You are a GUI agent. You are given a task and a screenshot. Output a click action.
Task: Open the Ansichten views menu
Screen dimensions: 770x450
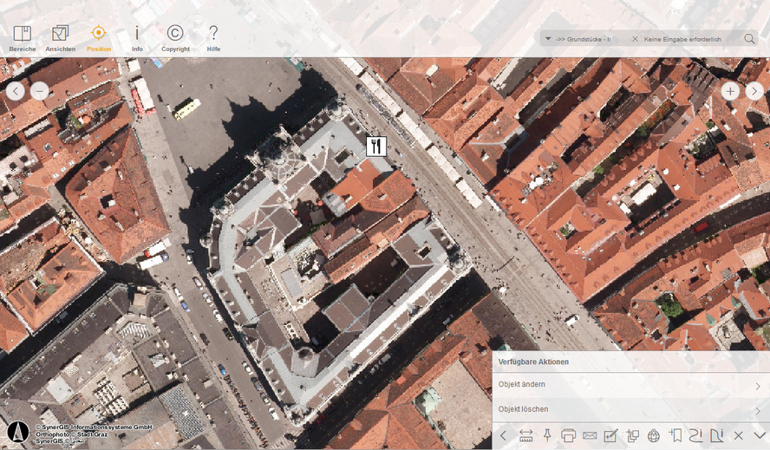point(60,38)
